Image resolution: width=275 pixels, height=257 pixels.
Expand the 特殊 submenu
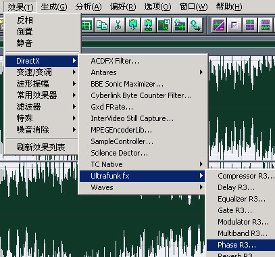[x=42, y=118]
